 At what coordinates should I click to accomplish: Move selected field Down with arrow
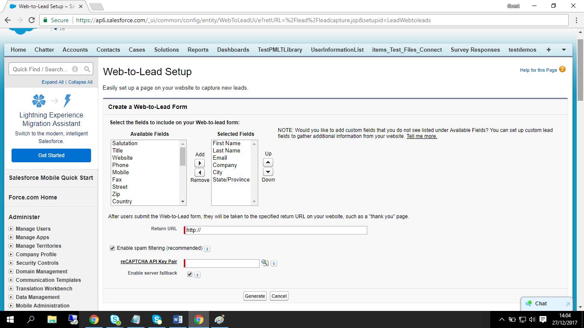click(x=268, y=172)
